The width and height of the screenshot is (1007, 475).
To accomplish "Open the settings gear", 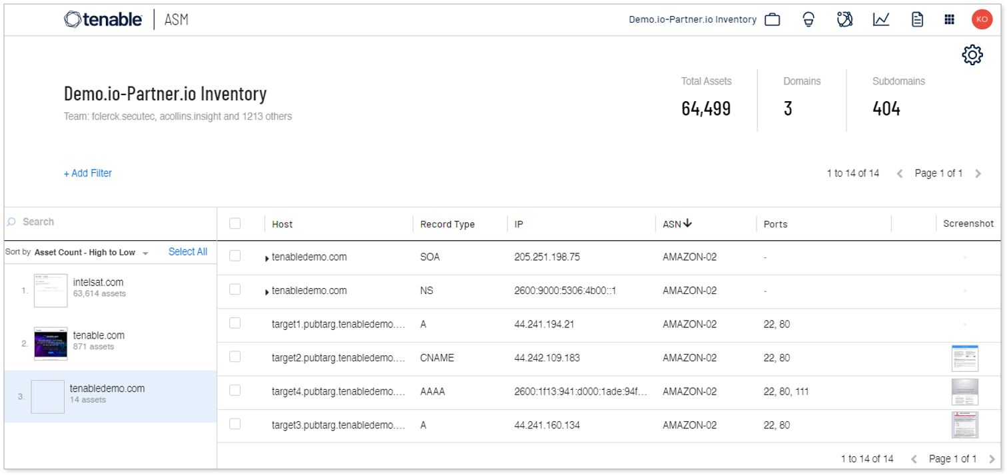I will point(972,54).
